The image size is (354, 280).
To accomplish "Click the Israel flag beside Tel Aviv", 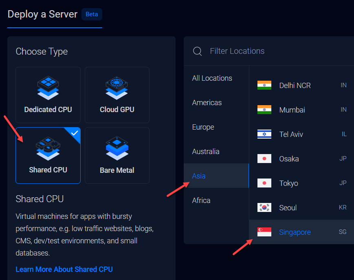I will (x=264, y=134).
